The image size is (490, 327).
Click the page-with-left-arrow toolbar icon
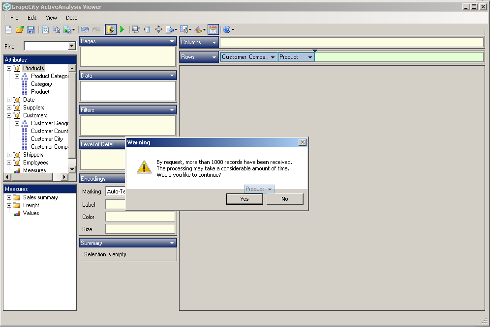[147, 29]
